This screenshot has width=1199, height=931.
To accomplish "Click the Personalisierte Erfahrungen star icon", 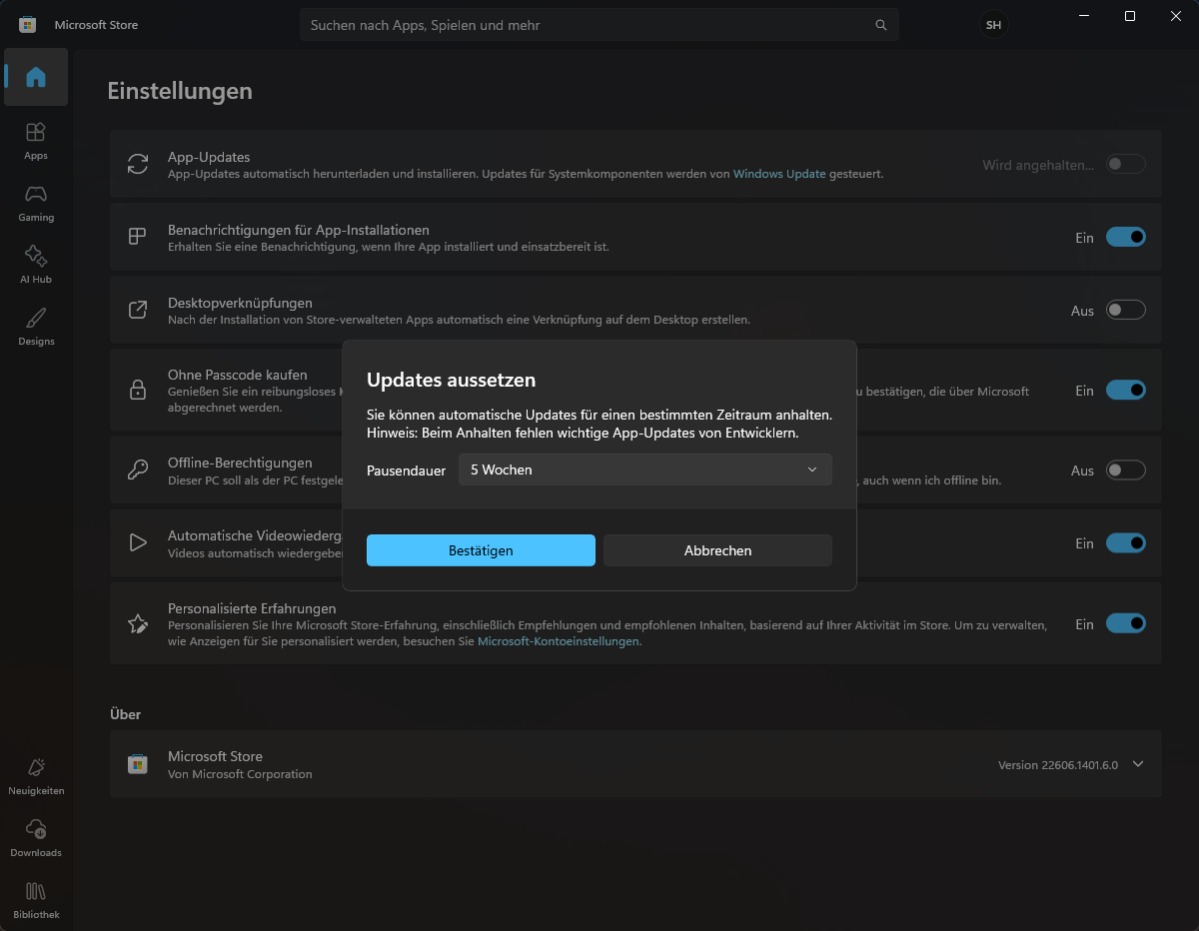I will (x=138, y=623).
